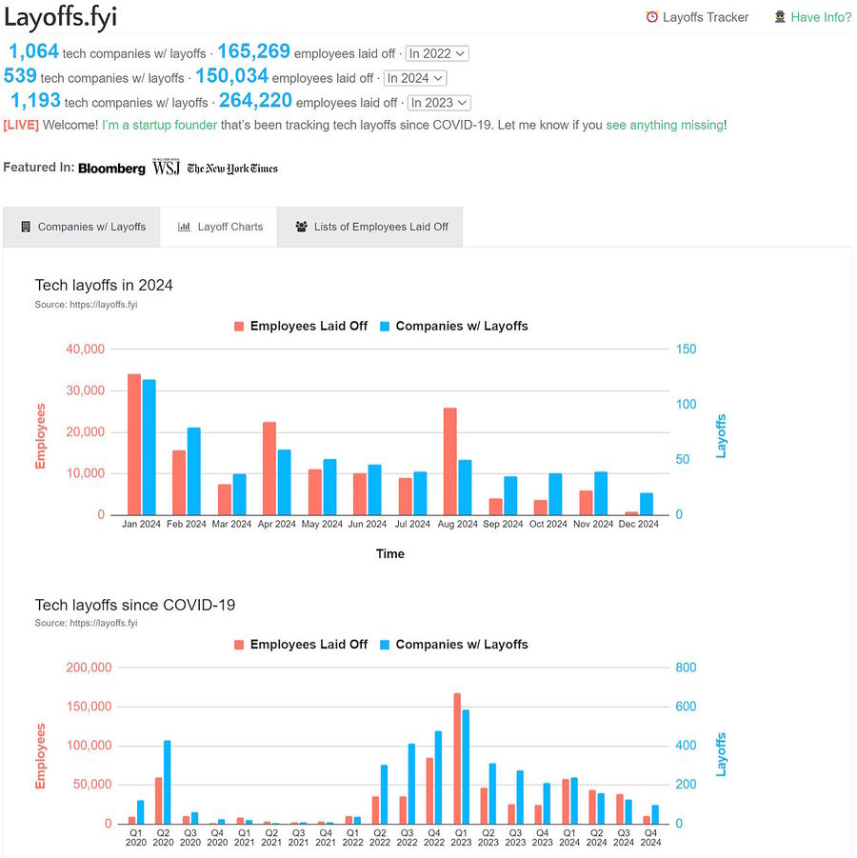Switch to Layoff Charts tab
This screenshot has width=857, height=858.
218,227
